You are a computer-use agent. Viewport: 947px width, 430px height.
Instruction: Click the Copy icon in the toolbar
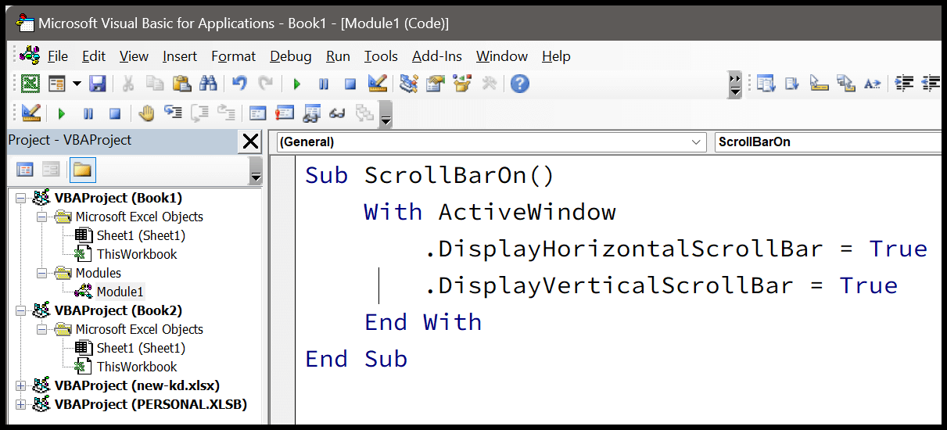pos(155,84)
